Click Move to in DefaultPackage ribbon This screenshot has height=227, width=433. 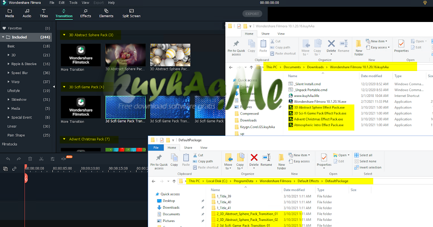pyautogui.click(x=228, y=161)
